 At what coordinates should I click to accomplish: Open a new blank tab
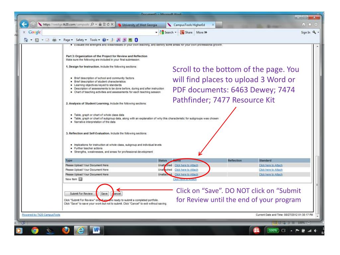click(219, 25)
